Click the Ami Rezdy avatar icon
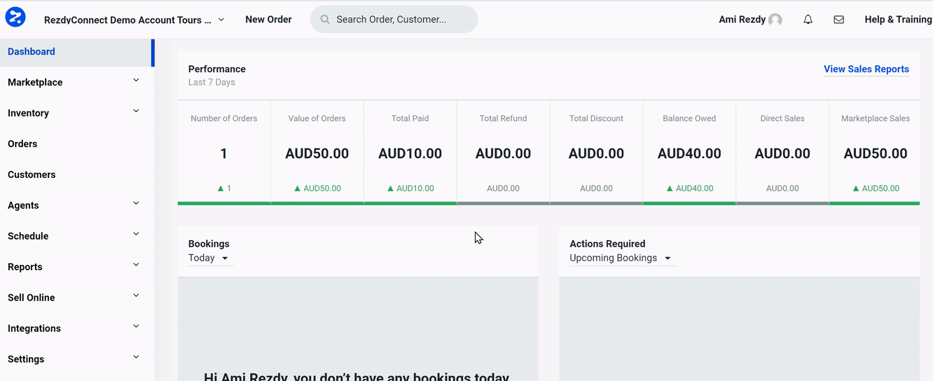Viewport: 933px width, 381px height. tap(775, 20)
